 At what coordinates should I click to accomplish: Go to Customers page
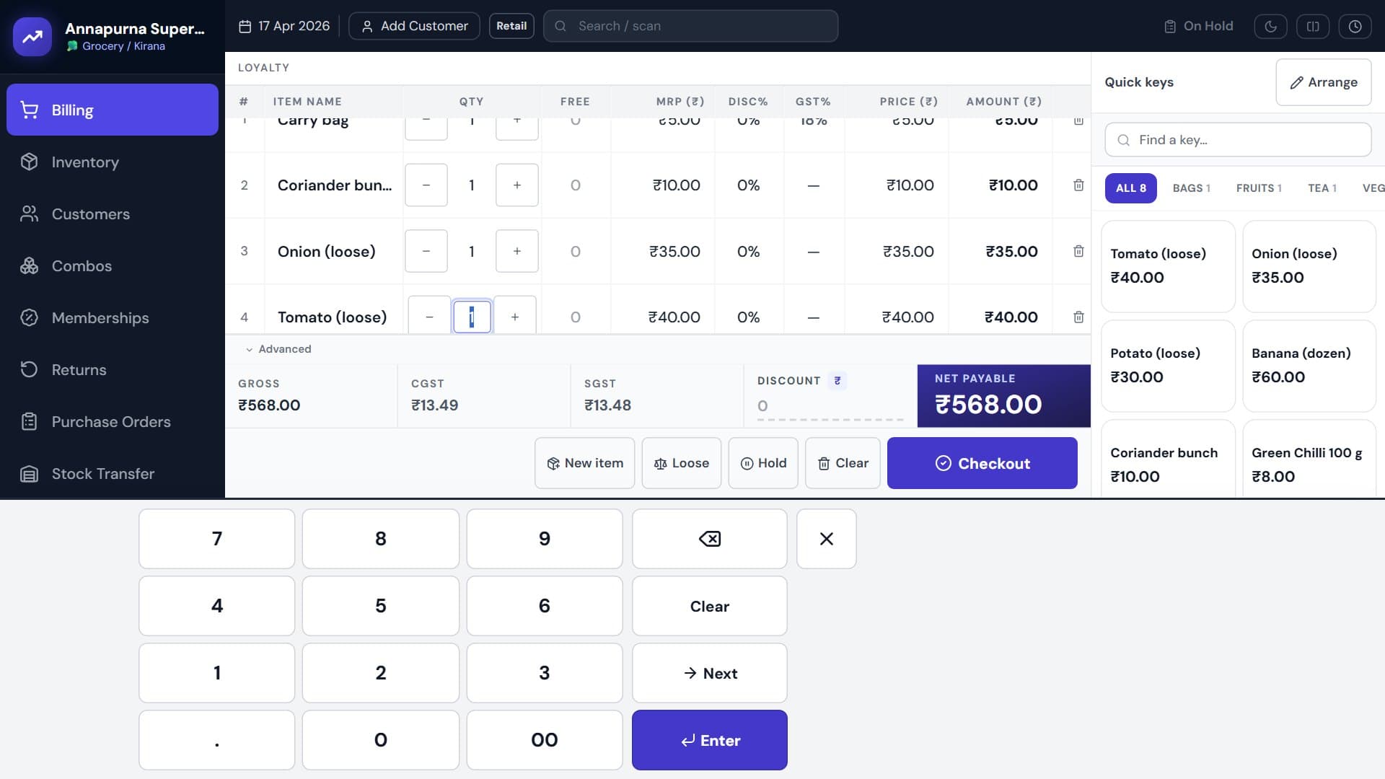pyautogui.click(x=112, y=214)
